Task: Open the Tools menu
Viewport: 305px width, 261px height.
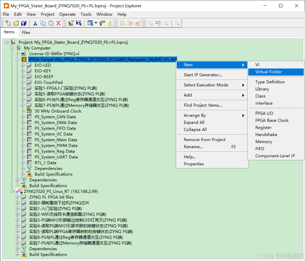Action: pos(86,14)
